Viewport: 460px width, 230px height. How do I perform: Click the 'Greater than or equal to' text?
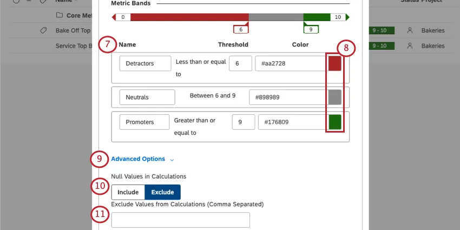195,127
